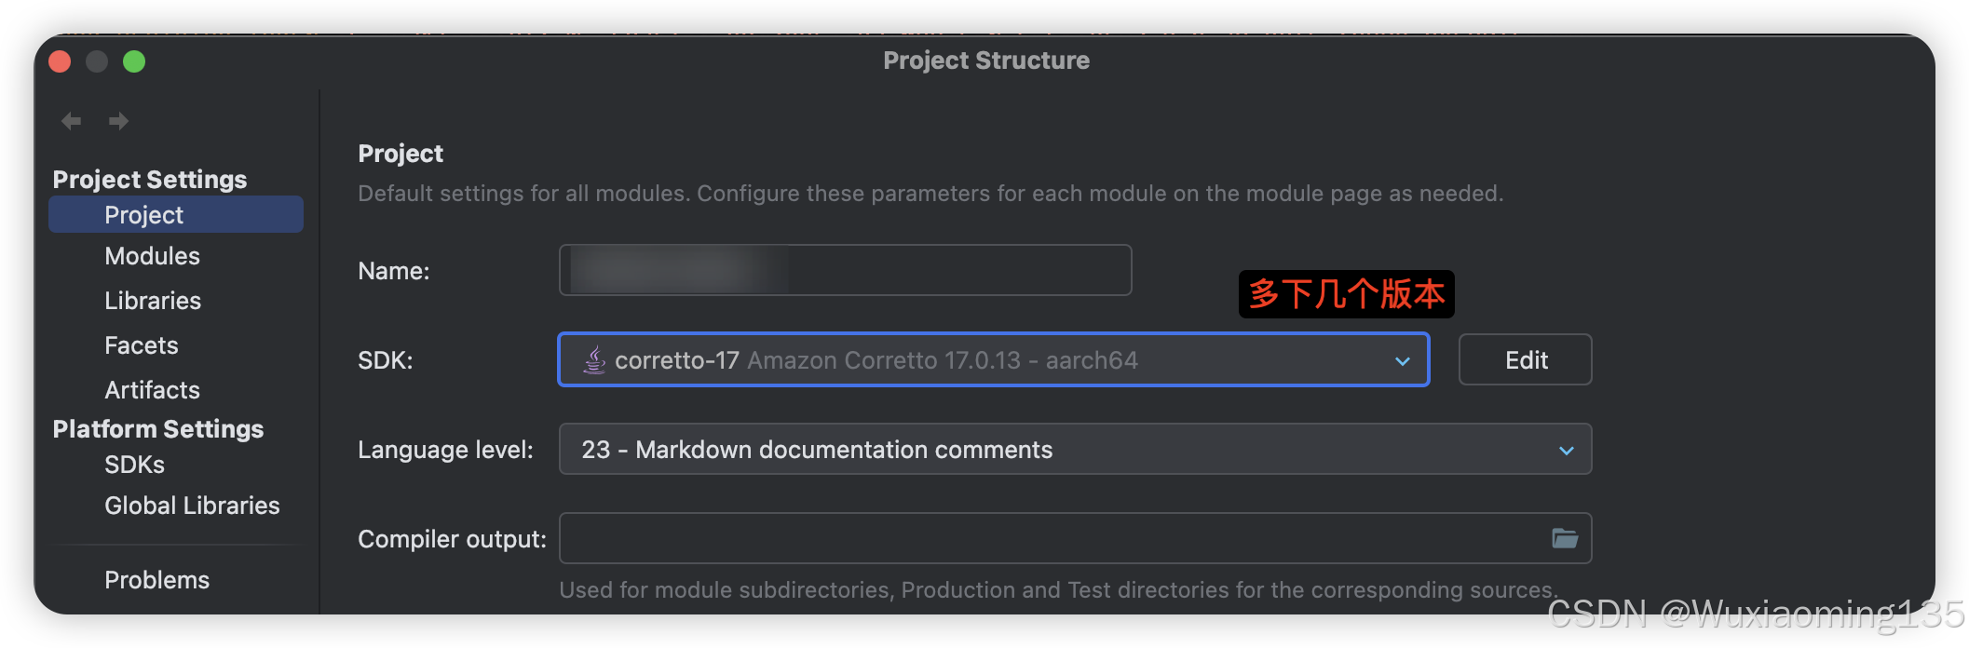The width and height of the screenshot is (1969, 648).
Task: Click the Edit button next to SDK
Action: [x=1525, y=359]
